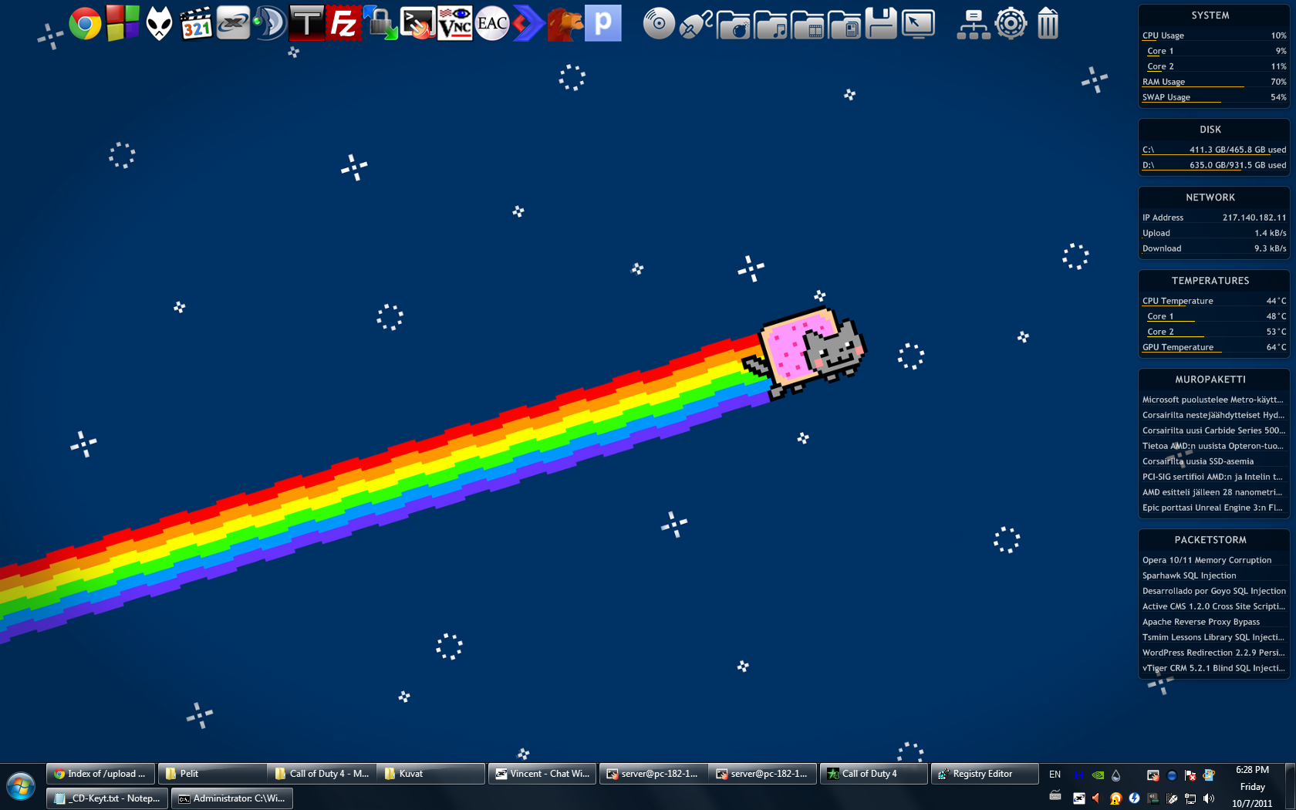The height and width of the screenshot is (810, 1296).
Task: Open the terminal-with-flame dock icon
Action: [x=418, y=24]
